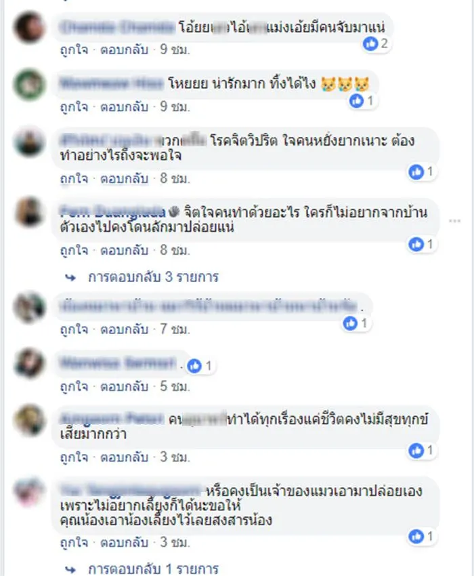Screen dimensions: 474x576
Task: Click ถูกใจ under the last comment
Action: (x=74, y=542)
